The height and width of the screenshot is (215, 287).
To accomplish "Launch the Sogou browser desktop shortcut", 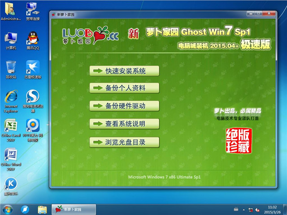I will [x=33, y=101].
